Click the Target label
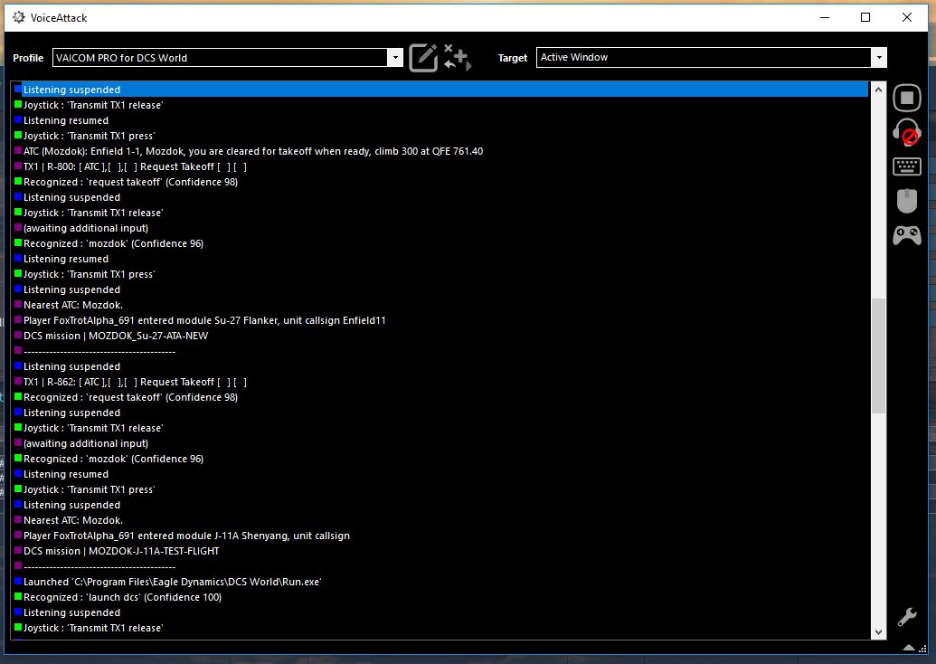This screenshot has width=936, height=664. coord(512,58)
